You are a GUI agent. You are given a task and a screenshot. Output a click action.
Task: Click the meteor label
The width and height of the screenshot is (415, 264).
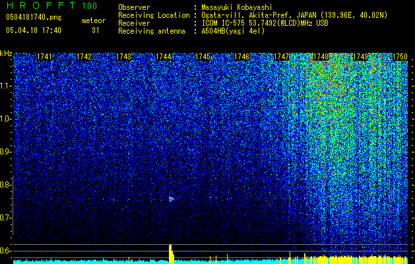tap(94, 20)
